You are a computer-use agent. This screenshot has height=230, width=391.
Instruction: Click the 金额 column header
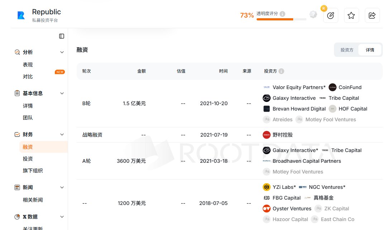tap(142, 71)
